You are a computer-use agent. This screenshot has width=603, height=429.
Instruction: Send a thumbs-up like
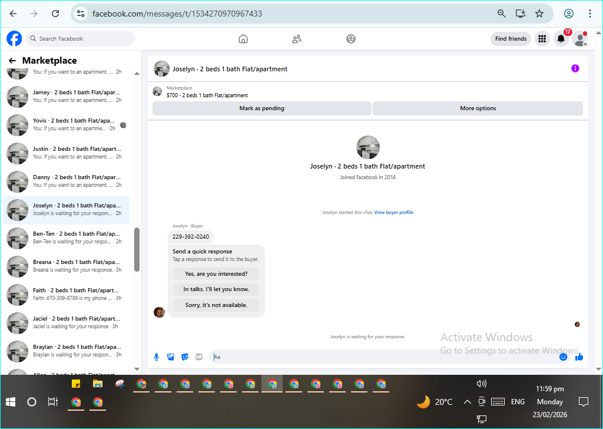579,357
